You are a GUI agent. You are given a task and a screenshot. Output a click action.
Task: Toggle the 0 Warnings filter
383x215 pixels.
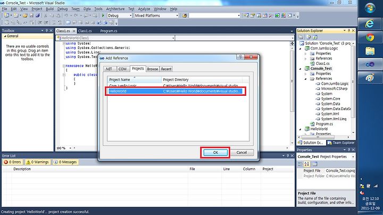(x=38, y=162)
